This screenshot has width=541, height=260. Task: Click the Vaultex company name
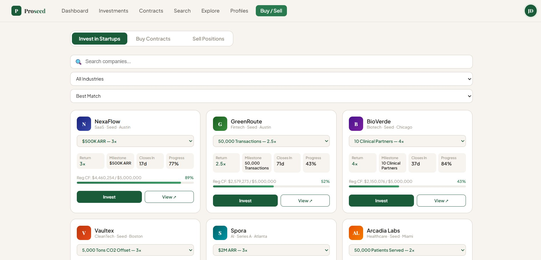click(104, 231)
